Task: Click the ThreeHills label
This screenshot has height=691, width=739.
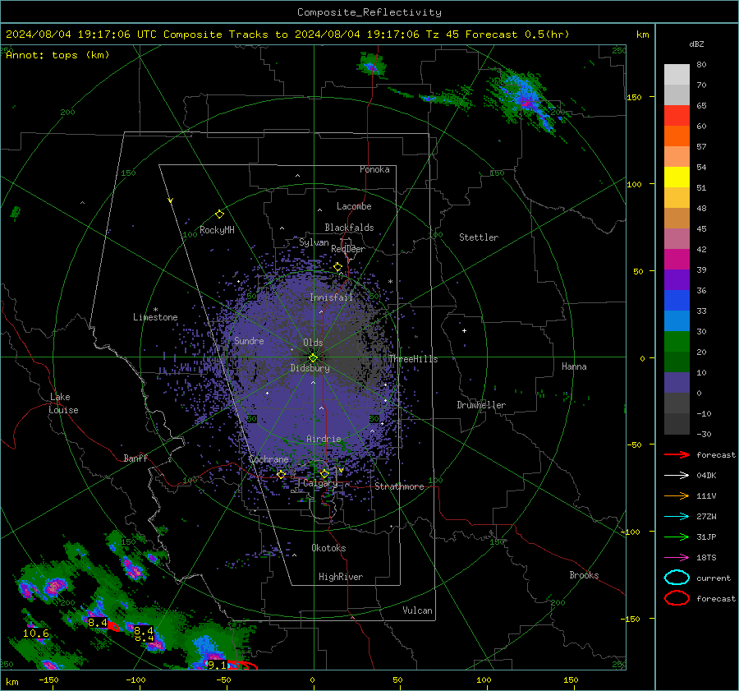Action: click(x=413, y=359)
